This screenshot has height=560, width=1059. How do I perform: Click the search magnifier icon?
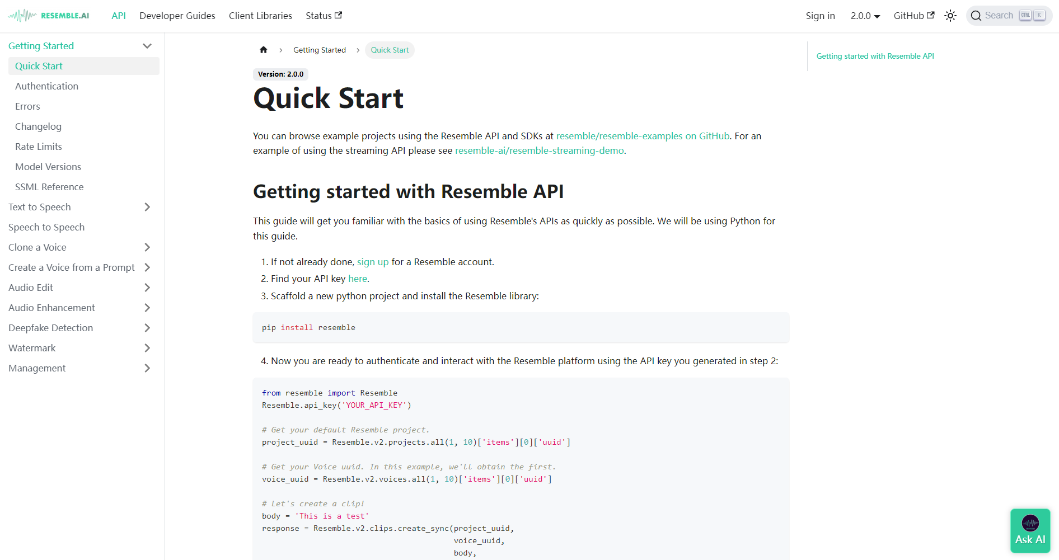click(x=976, y=16)
